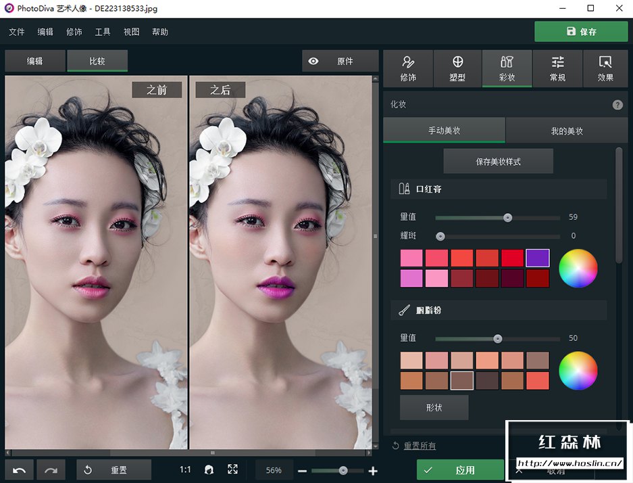Adjust the blush 量值 slider at 50

(x=497, y=339)
